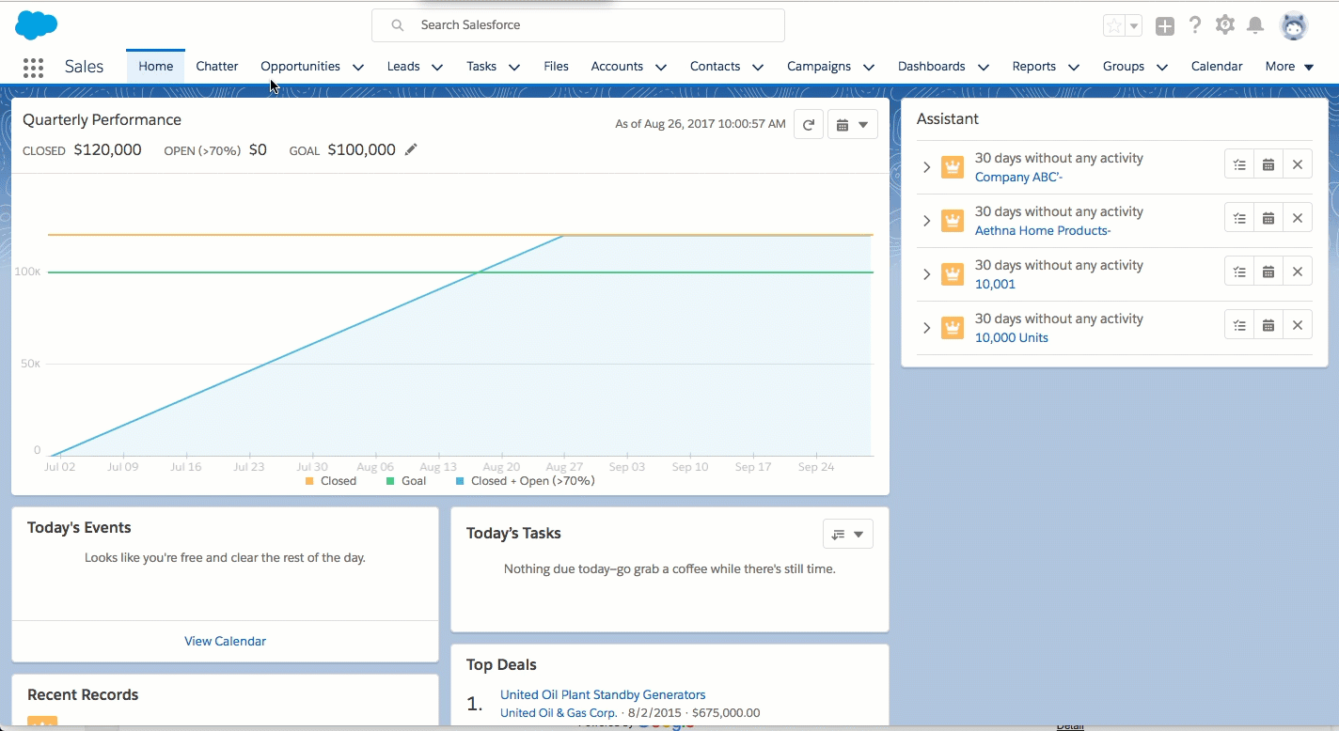Edit the goal with the pencil icon
The image size is (1339, 731).
click(x=410, y=149)
